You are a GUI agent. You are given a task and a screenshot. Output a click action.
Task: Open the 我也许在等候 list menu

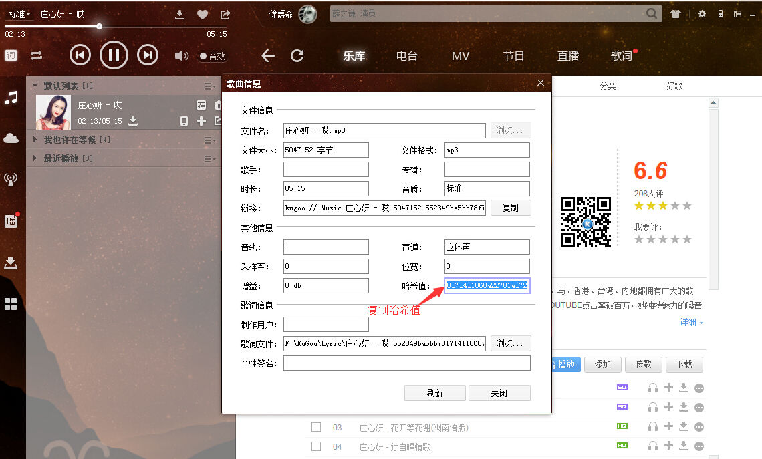click(209, 140)
